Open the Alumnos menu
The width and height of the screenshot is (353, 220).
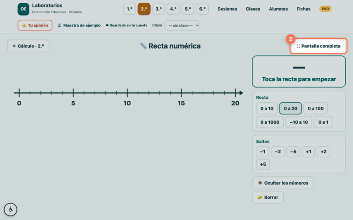pyautogui.click(x=278, y=9)
